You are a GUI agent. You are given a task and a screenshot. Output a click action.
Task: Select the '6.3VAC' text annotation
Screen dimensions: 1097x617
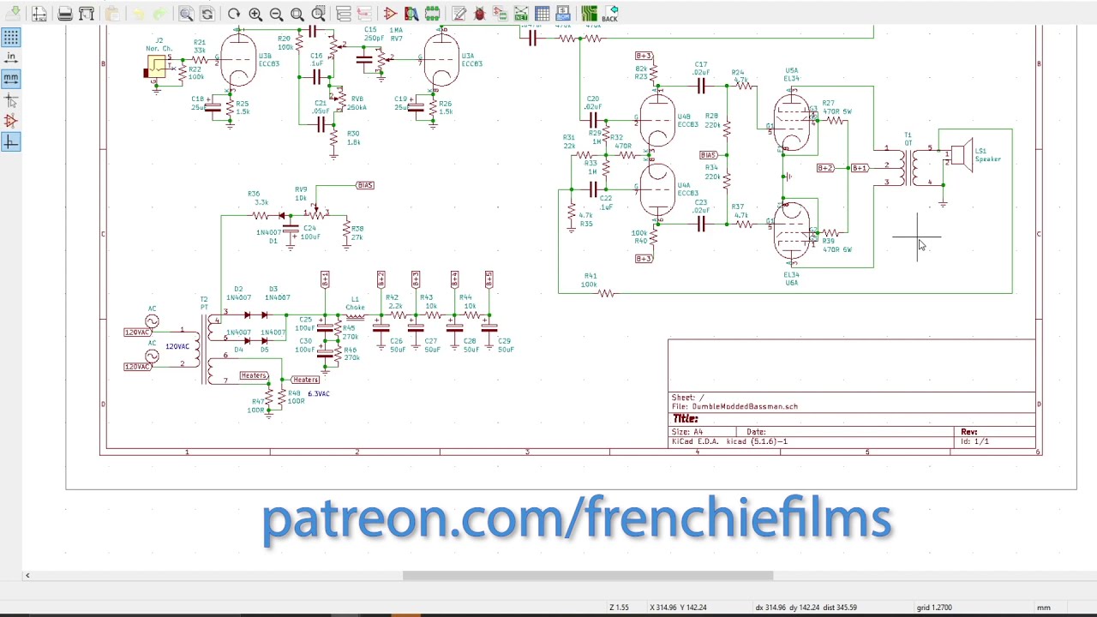(x=319, y=394)
